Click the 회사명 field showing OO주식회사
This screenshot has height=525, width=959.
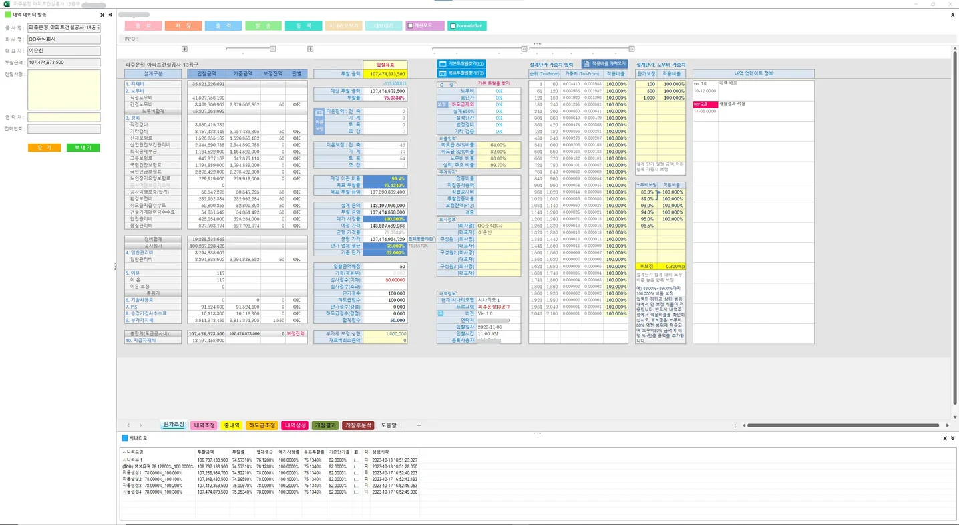[63, 39]
